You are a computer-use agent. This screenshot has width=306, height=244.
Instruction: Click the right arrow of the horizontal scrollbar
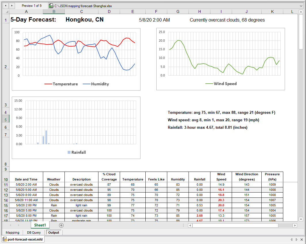coord(294,225)
